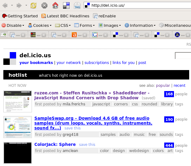Viewport: 191px width, 166px height.
Task: Click the 444 people count badge
Action: [x=169, y=145]
